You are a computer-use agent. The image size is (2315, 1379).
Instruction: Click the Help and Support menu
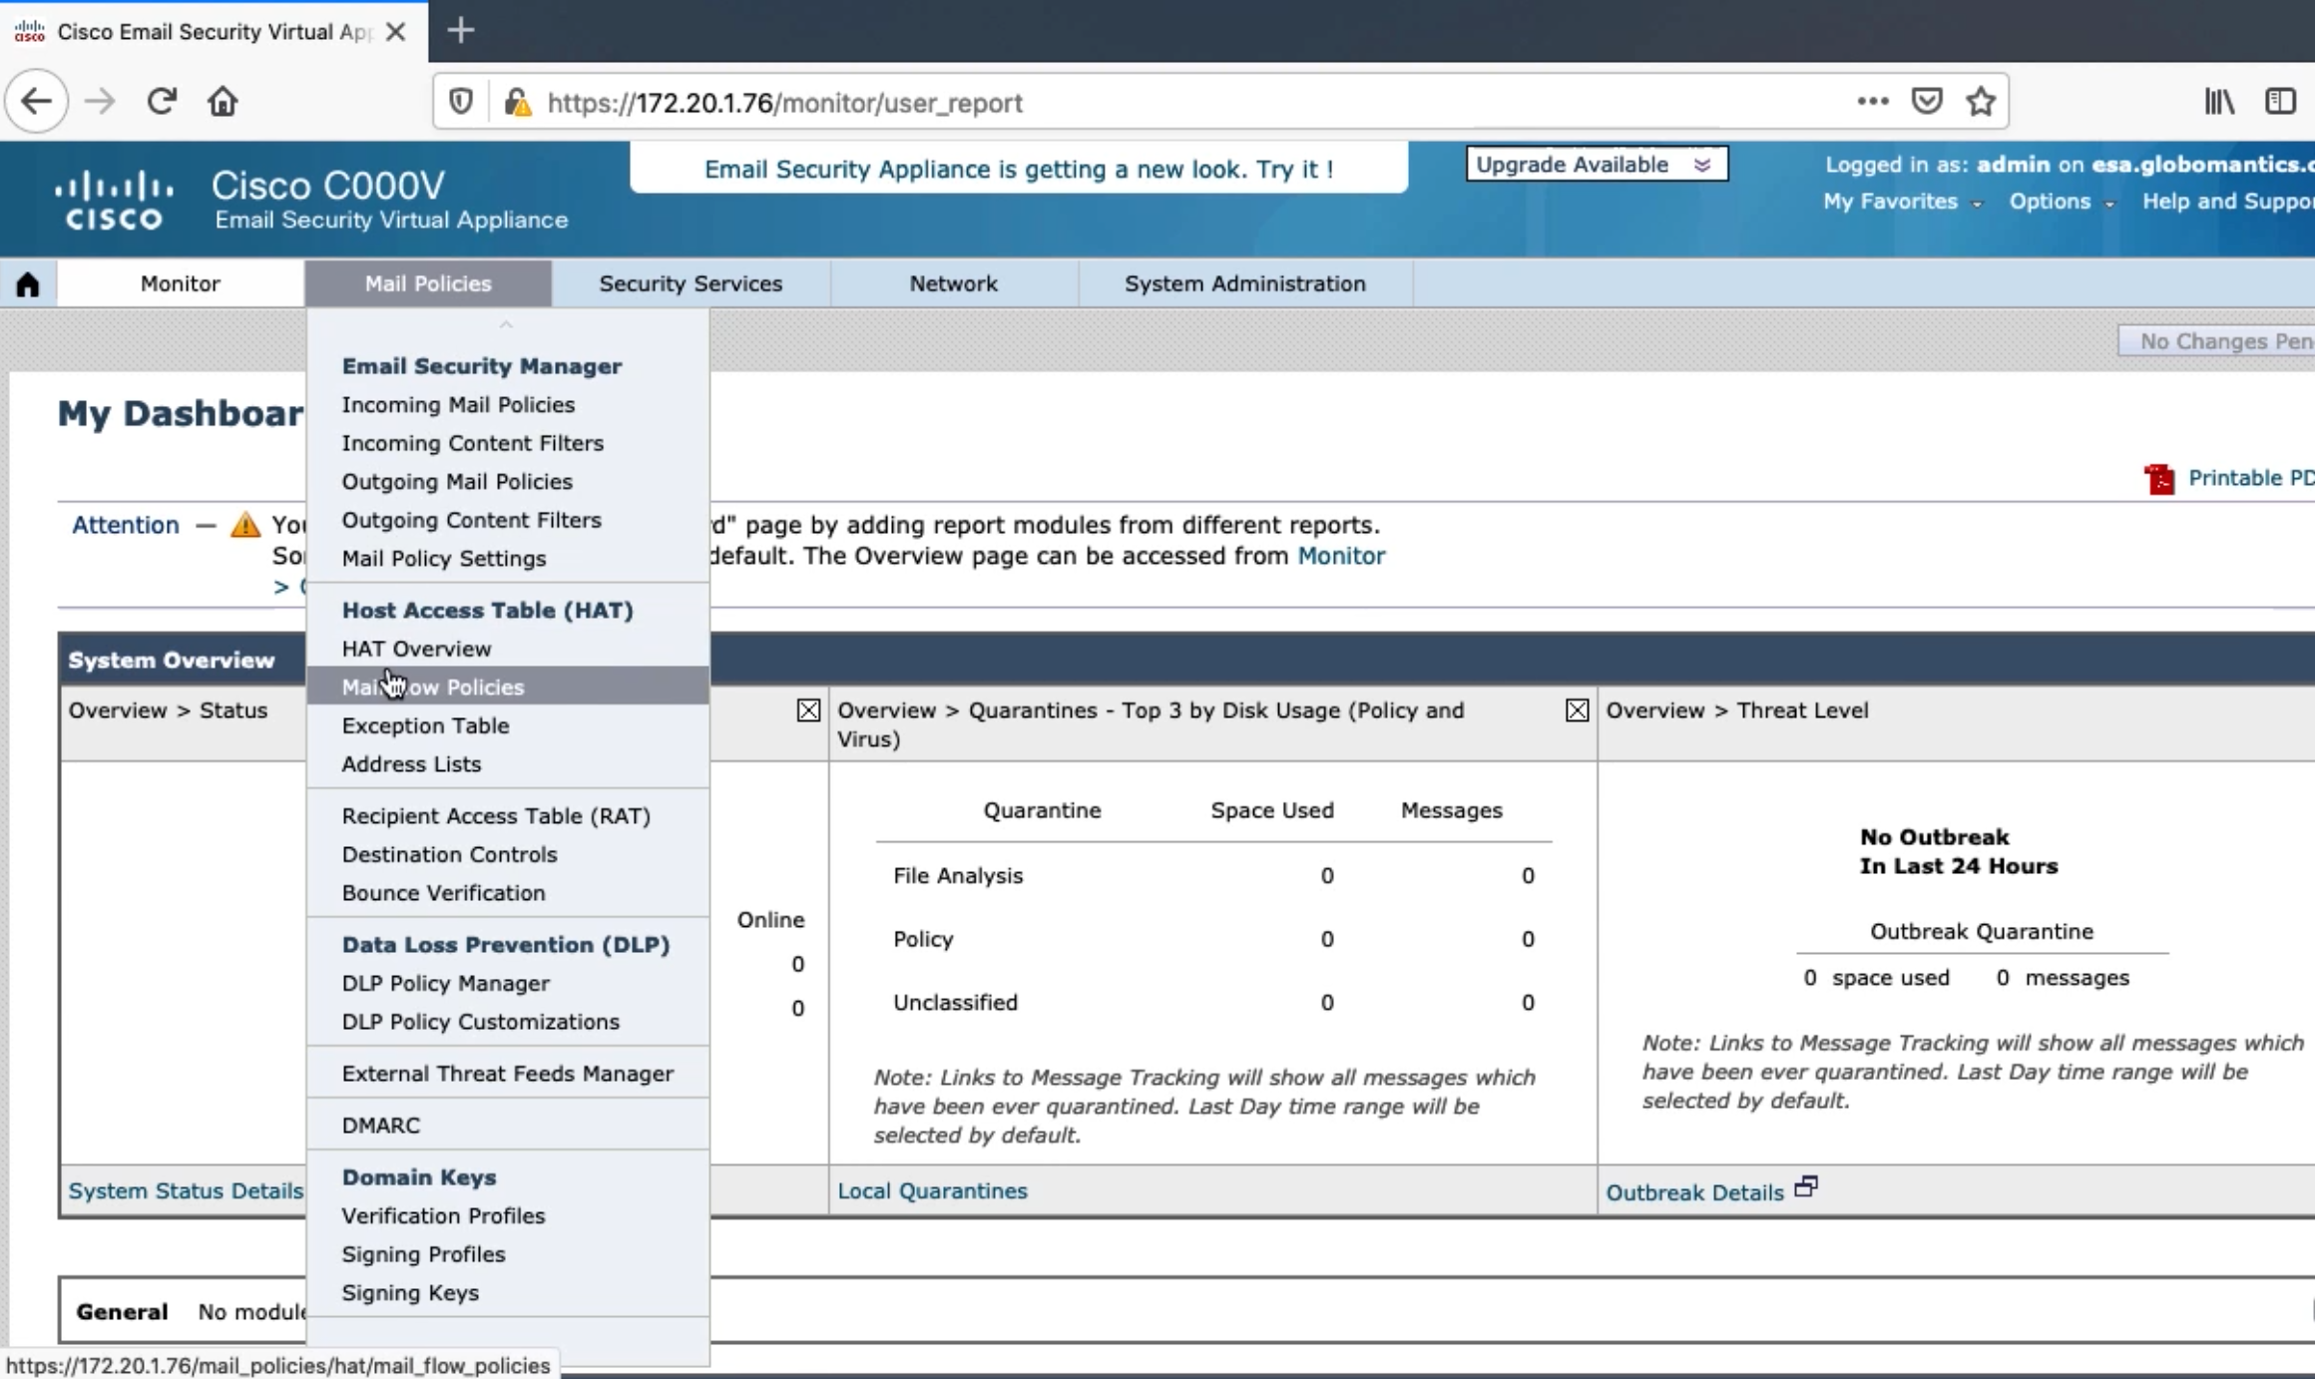(x=2228, y=202)
